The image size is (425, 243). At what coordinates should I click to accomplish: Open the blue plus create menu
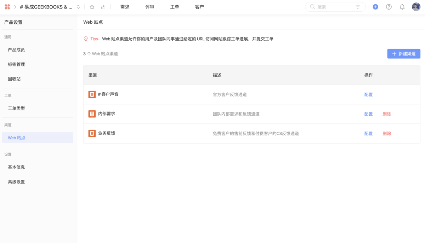[x=375, y=6]
